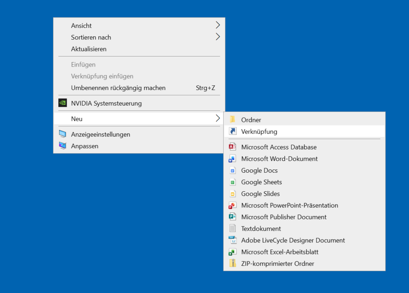The height and width of the screenshot is (293, 409).
Task: Select Aktualisieren from the context menu
Action: (x=89, y=49)
